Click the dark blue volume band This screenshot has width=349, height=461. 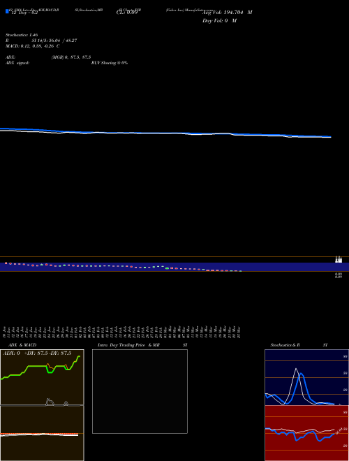click(174, 267)
